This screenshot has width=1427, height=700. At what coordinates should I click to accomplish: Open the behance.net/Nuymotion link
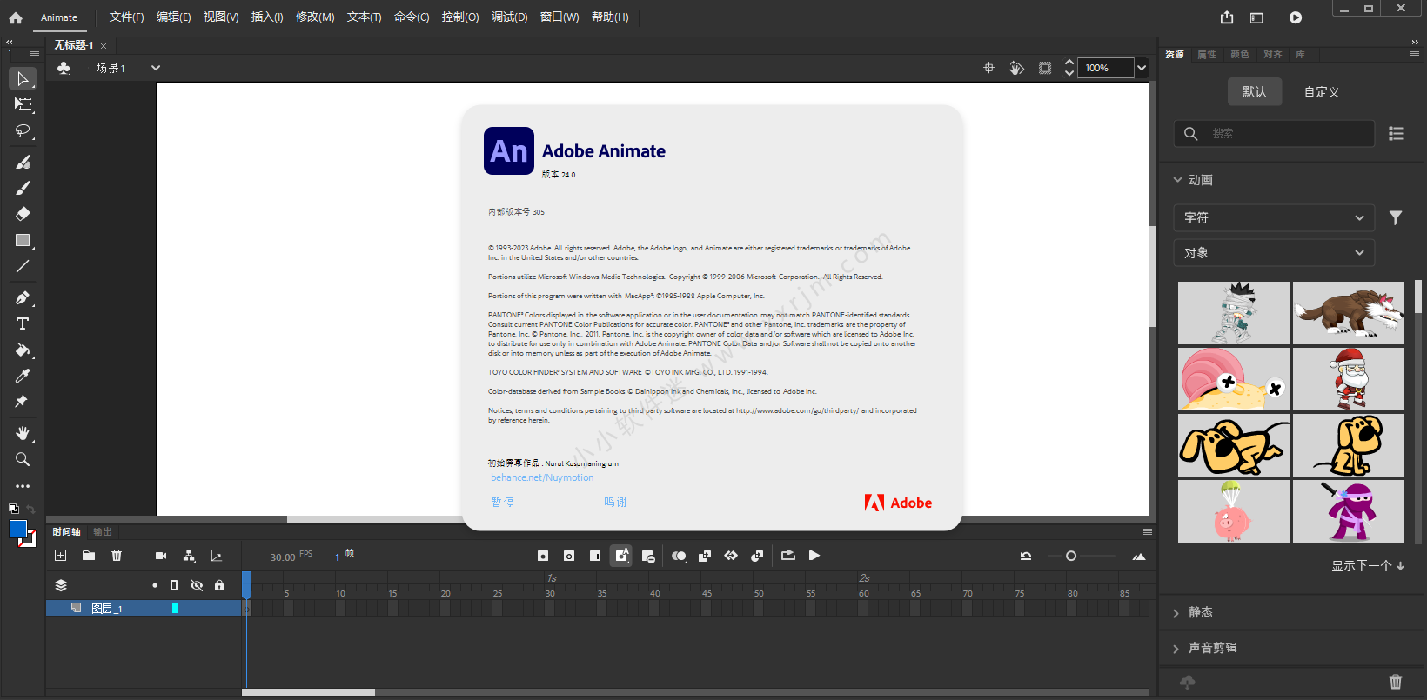click(x=542, y=477)
